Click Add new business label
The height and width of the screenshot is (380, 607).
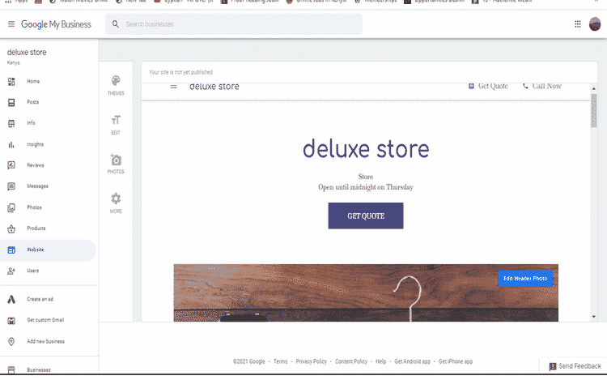tap(45, 341)
